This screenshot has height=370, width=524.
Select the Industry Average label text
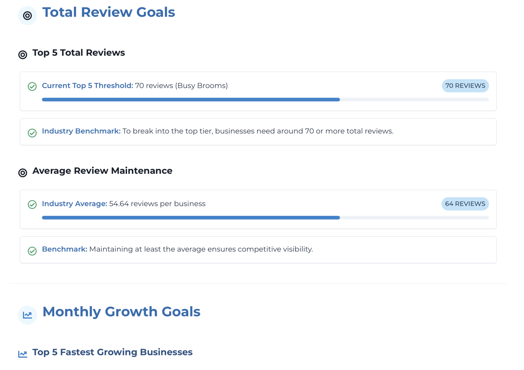coord(75,204)
